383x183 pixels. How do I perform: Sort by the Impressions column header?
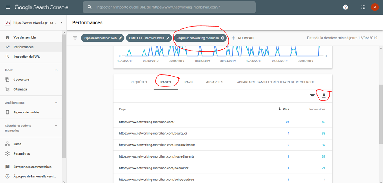pos(317,109)
